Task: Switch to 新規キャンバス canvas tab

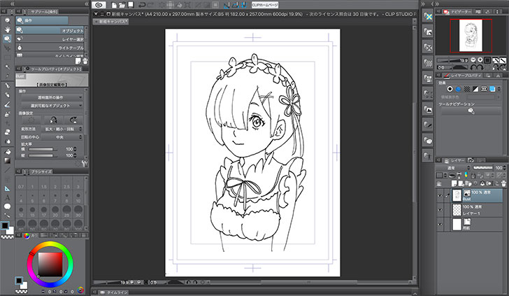Action: point(111,22)
